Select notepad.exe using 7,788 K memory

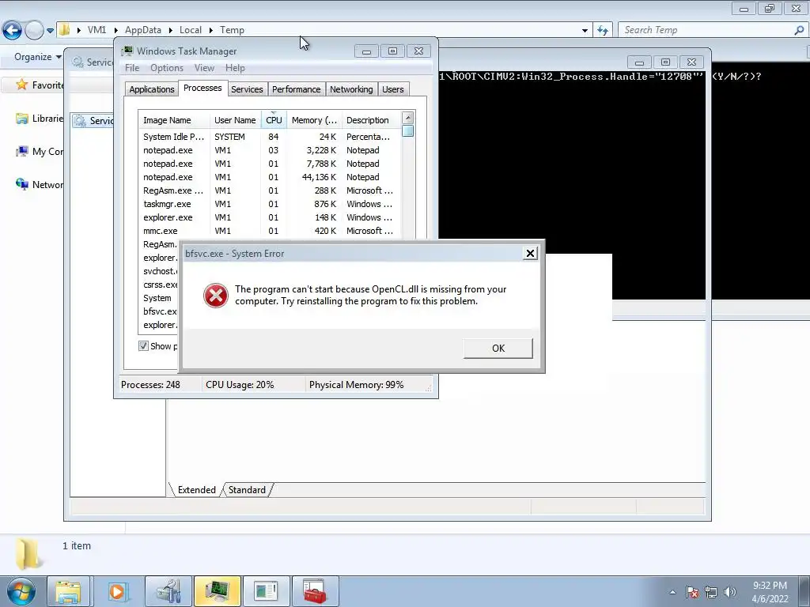click(x=269, y=164)
